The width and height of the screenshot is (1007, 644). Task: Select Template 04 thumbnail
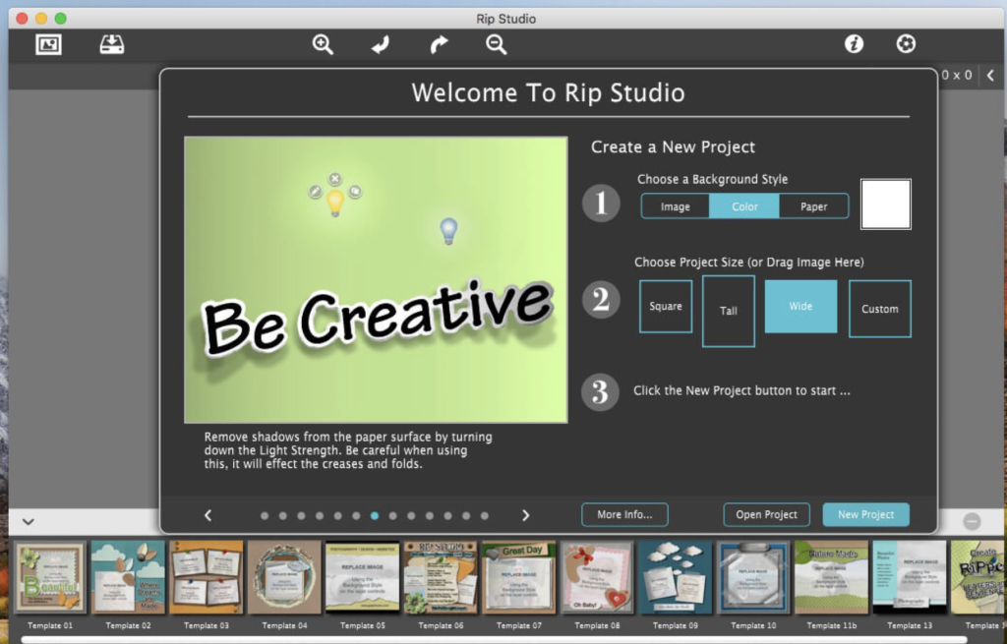[x=284, y=578]
